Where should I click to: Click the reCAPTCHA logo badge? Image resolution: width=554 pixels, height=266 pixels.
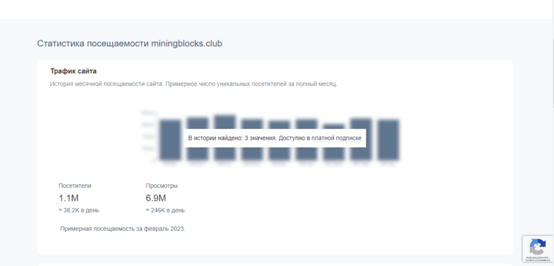[538, 246]
